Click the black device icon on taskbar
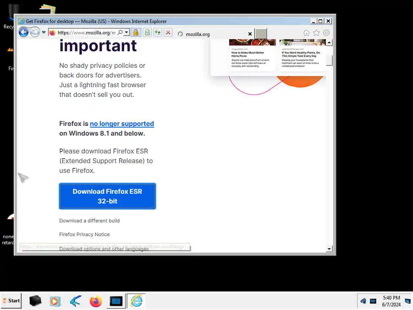Screen dimensions: 413x310 pyautogui.click(x=35, y=301)
